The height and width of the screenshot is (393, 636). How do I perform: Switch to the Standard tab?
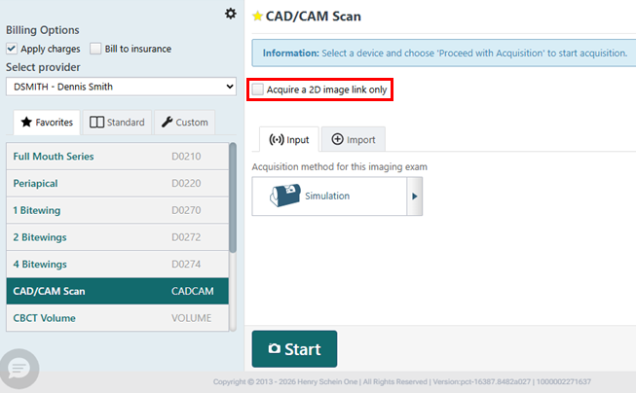tap(117, 123)
